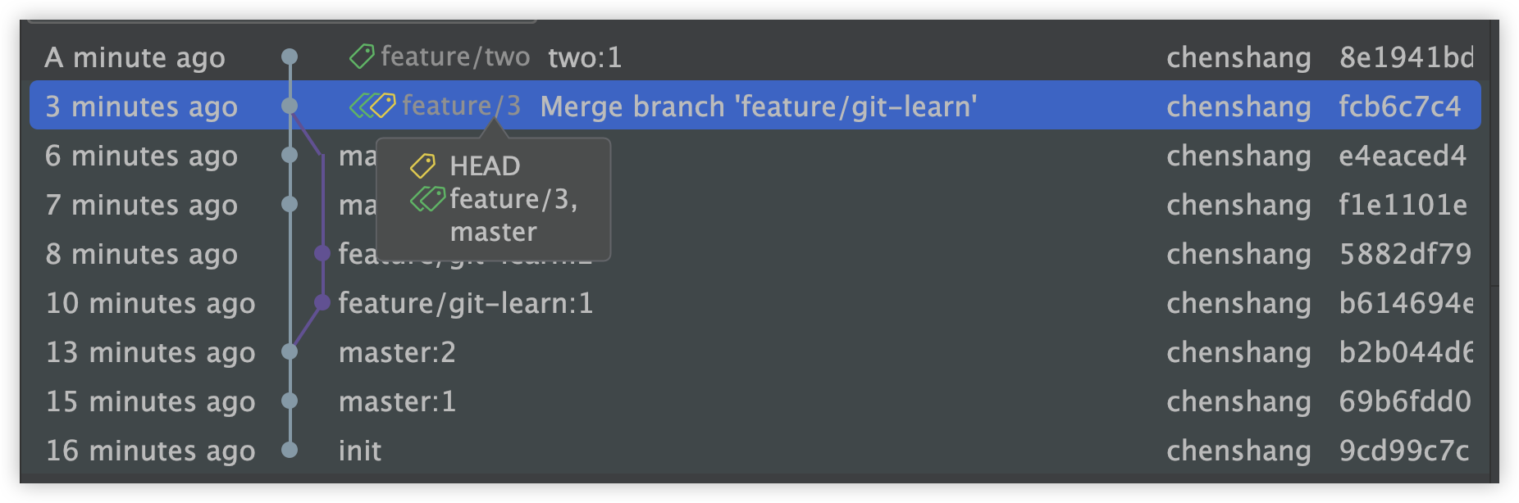Click the '16 minutes ago' timestamp
Screen dimensions: 1519x503
(x=150, y=451)
